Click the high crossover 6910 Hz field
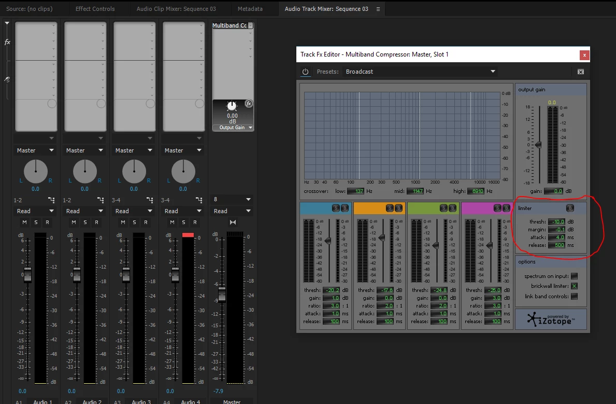This screenshot has width=616, height=404. (x=476, y=191)
